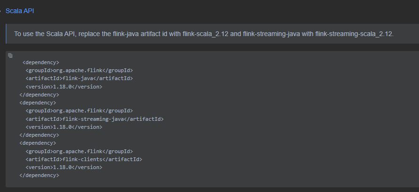Click the groupId line above flink-clients
419x192 pixels.
(x=79, y=151)
